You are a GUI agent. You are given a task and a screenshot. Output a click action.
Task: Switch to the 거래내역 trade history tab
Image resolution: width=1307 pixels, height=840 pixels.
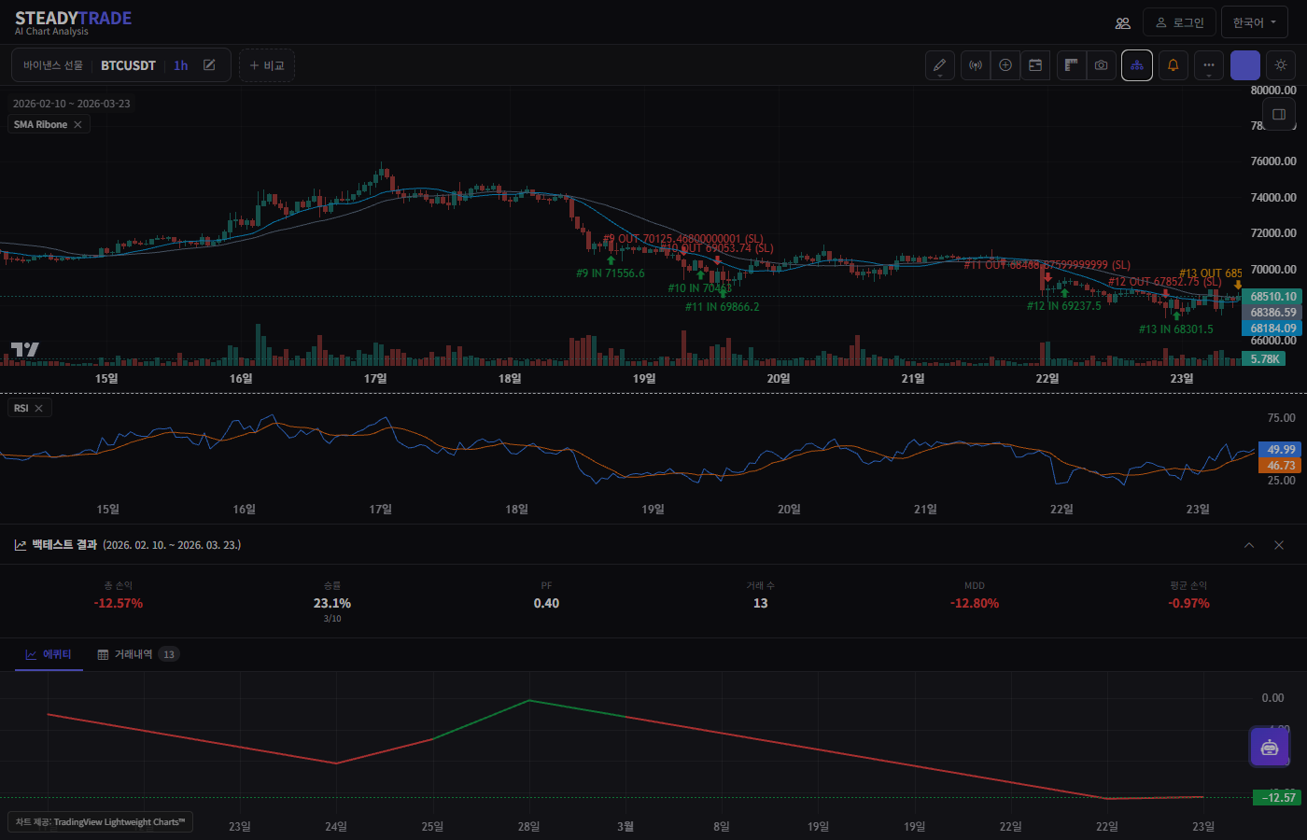click(137, 654)
